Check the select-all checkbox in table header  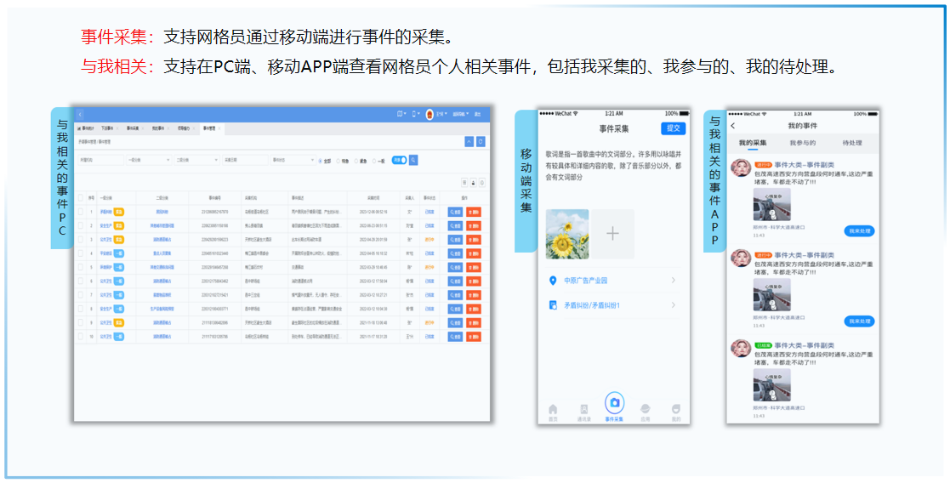(x=81, y=197)
